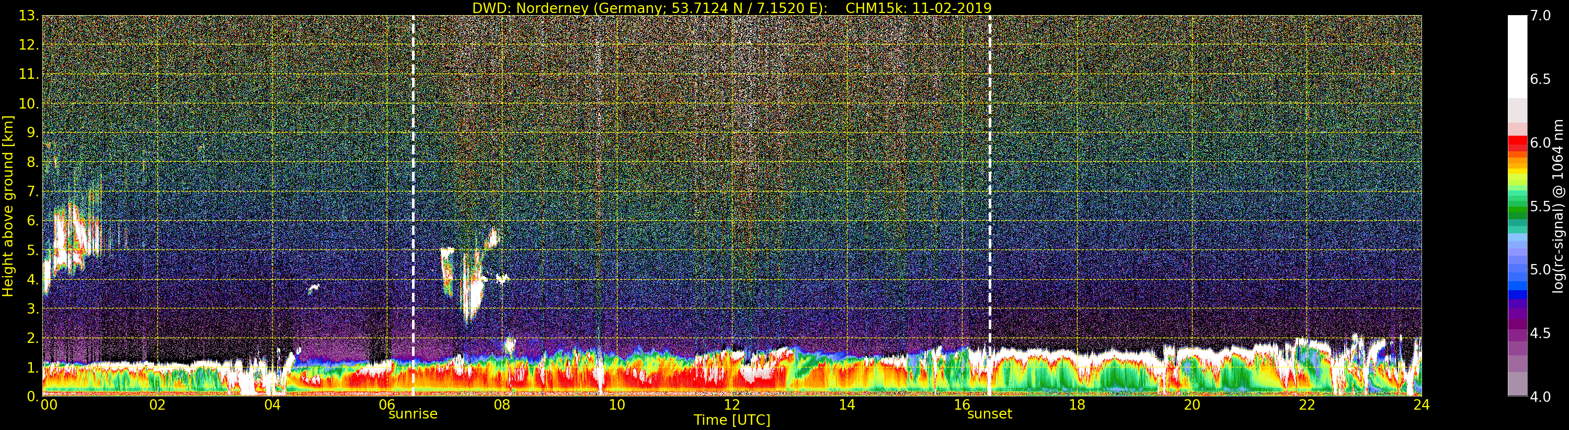The width and height of the screenshot is (1569, 430).
Task: Click the colorbar value '5.0'
Action: click(1540, 269)
